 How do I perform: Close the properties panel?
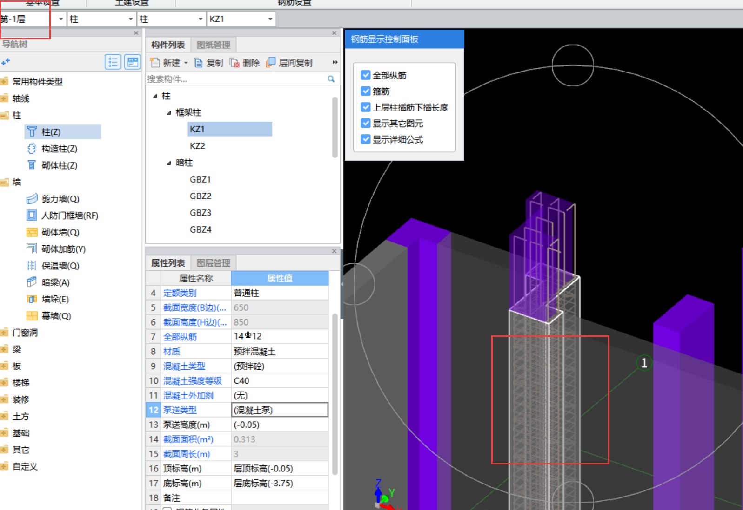[334, 251]
